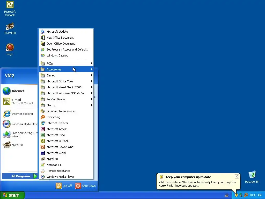Expand Microsoft Windows SDK v6.0A folder
265x199 pixels.
coord(66,93)
